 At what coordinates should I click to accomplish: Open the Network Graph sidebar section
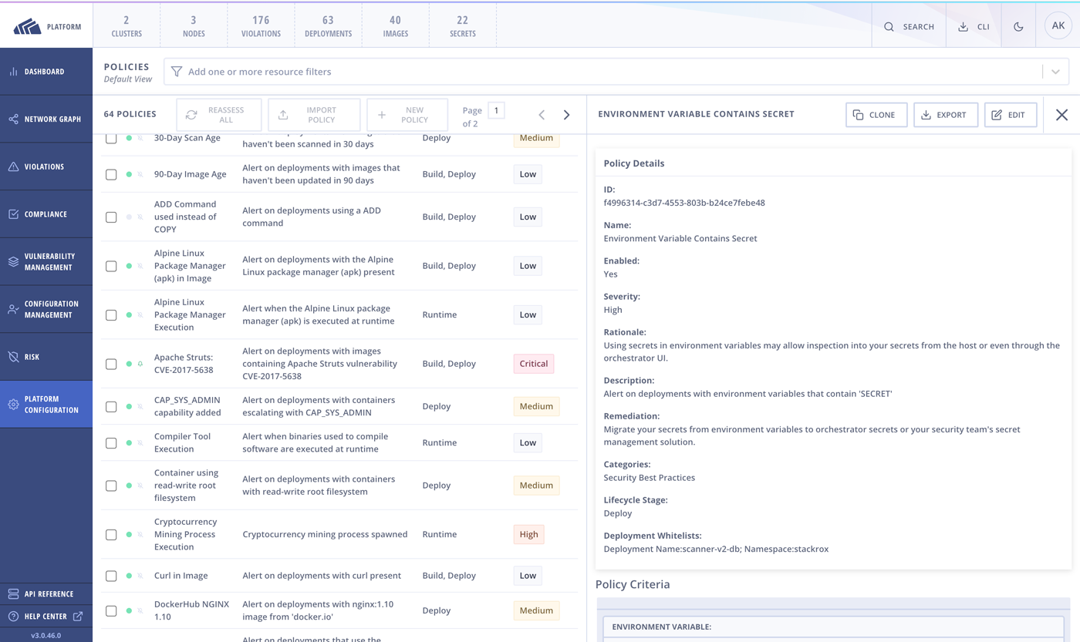46,119
